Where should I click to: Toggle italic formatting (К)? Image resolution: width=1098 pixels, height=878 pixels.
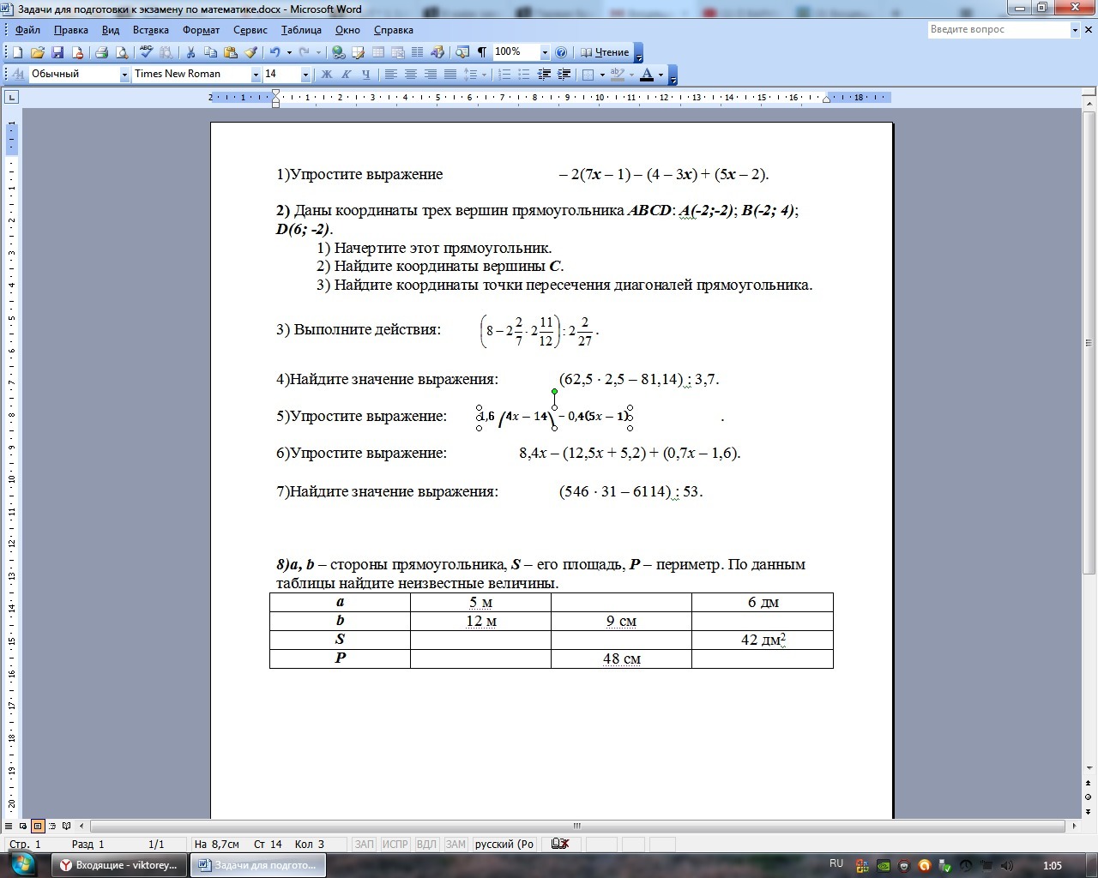pyautogui.click(x=346, y=75)
